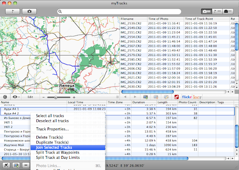This screenshot has height=170, width=239.
Task: Go to previous photo arrow
Action: [125, 97]
